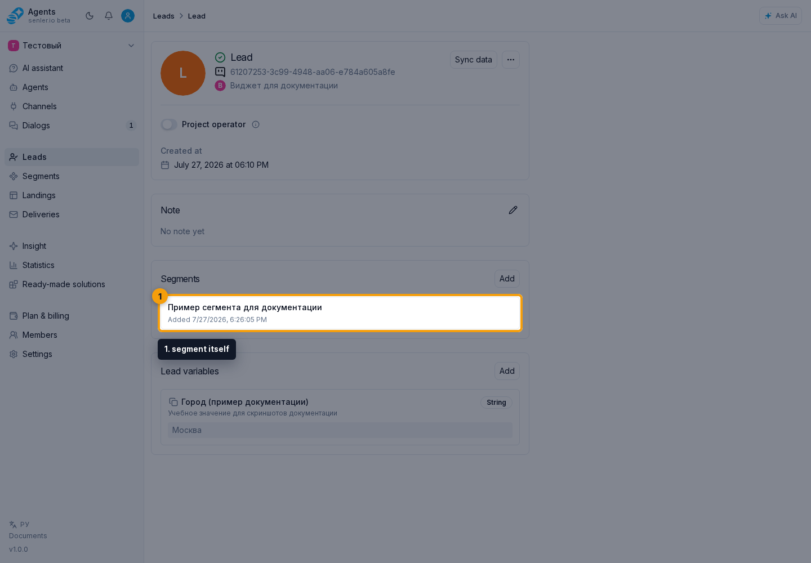Click chat widget icon beside lead ID
The height and width of the screenshot is (563, 811).
(x=220, y=72)
